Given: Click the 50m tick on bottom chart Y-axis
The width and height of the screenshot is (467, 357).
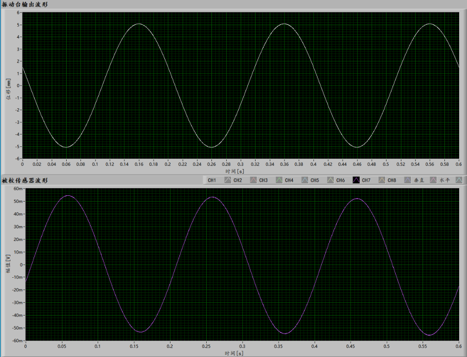Looking at the screenshot, I should (18, 202).
